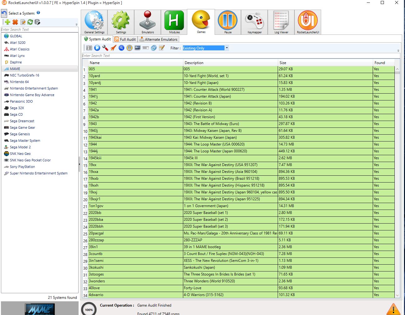Switch to the Full Audit tab
The height and width of the screenshot is (315, 405).
click(x=125, y=39)
